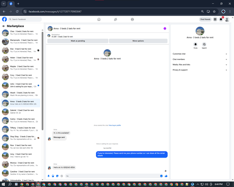Click the Marketplace $1,200 listing link
234x187 pixels.
(62, 36)
